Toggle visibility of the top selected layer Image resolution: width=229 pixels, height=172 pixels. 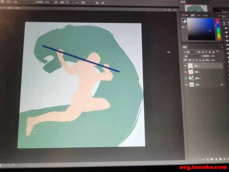[x=185, y=66]
